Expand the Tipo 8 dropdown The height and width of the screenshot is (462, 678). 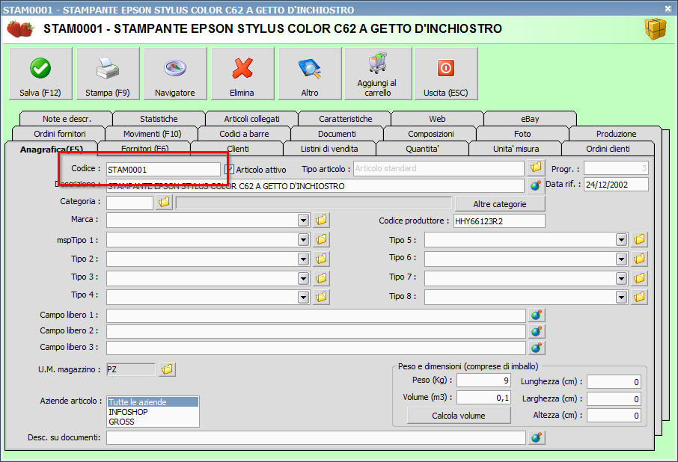(x=621, y=297)
